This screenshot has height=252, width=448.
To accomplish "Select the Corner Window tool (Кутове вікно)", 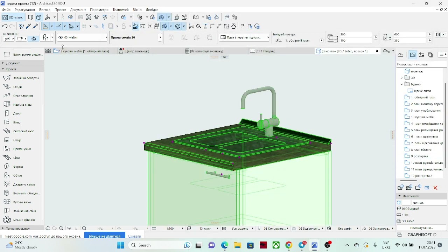I will 22,202.
